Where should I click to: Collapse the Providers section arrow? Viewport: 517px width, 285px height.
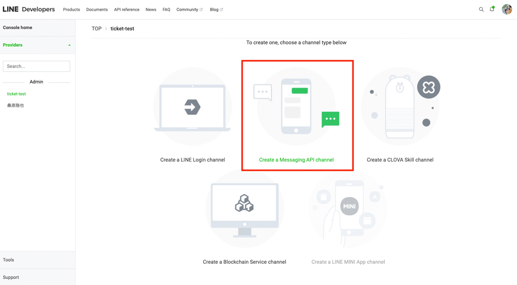click(69, 45)
